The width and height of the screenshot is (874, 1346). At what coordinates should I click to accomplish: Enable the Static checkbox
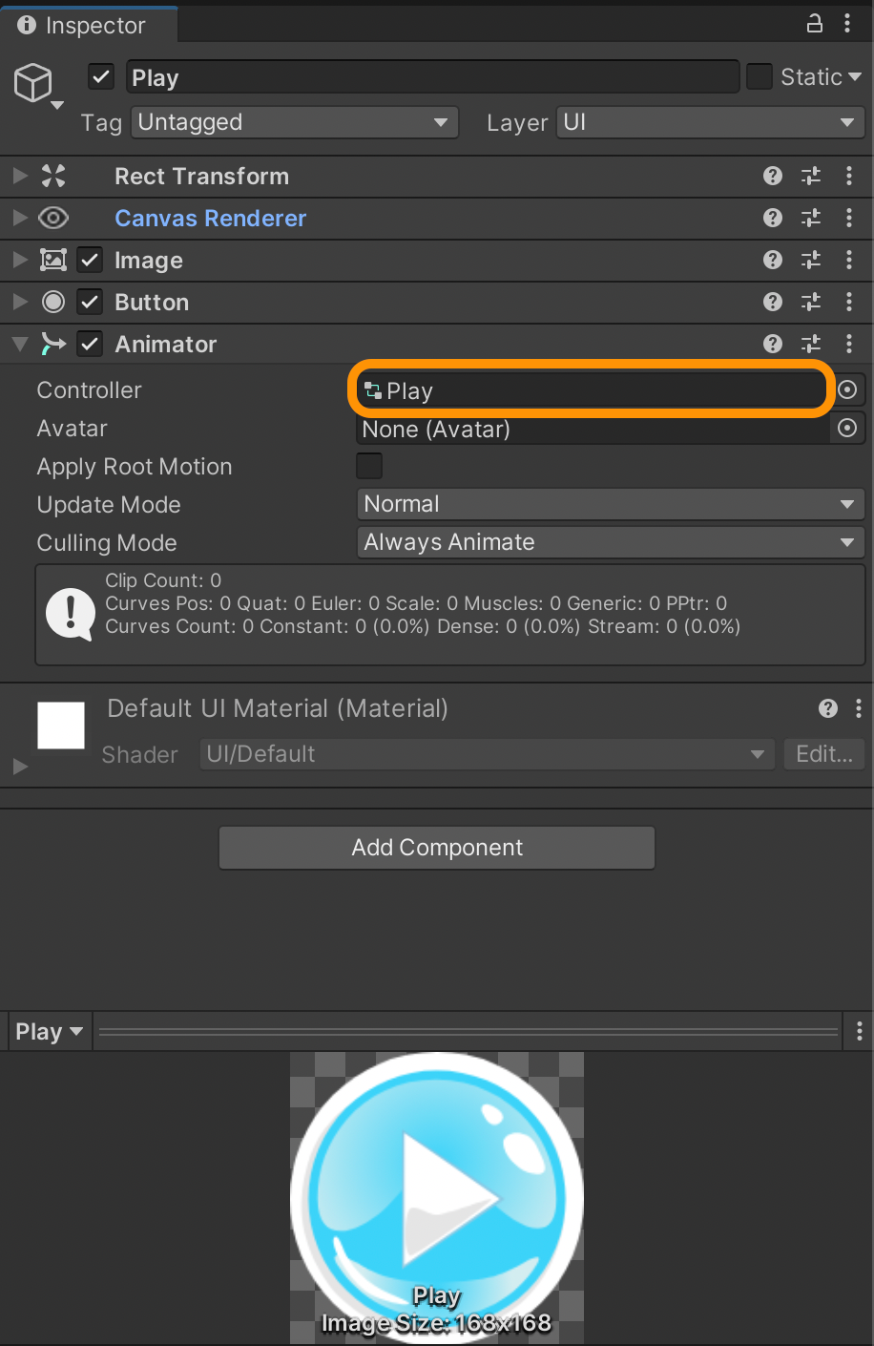[x=760, y=76]
